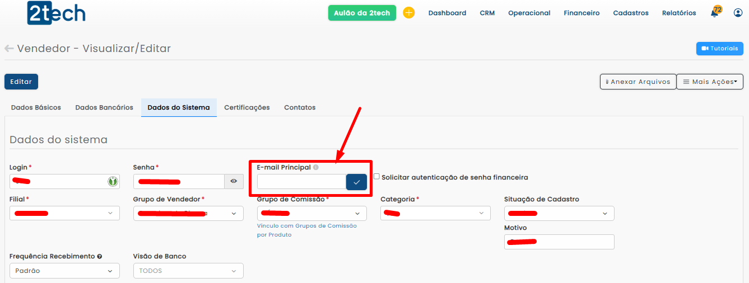Open the notifications bell icon
The height and width of the screenshot is (283, 749).
[715, 13]
